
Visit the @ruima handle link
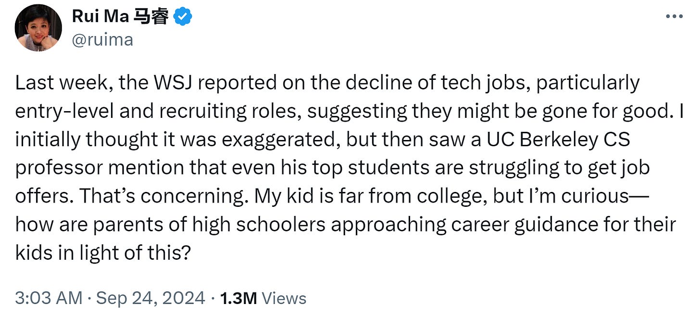[x=102, y=39]
